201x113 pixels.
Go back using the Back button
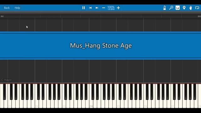(7, 8)
